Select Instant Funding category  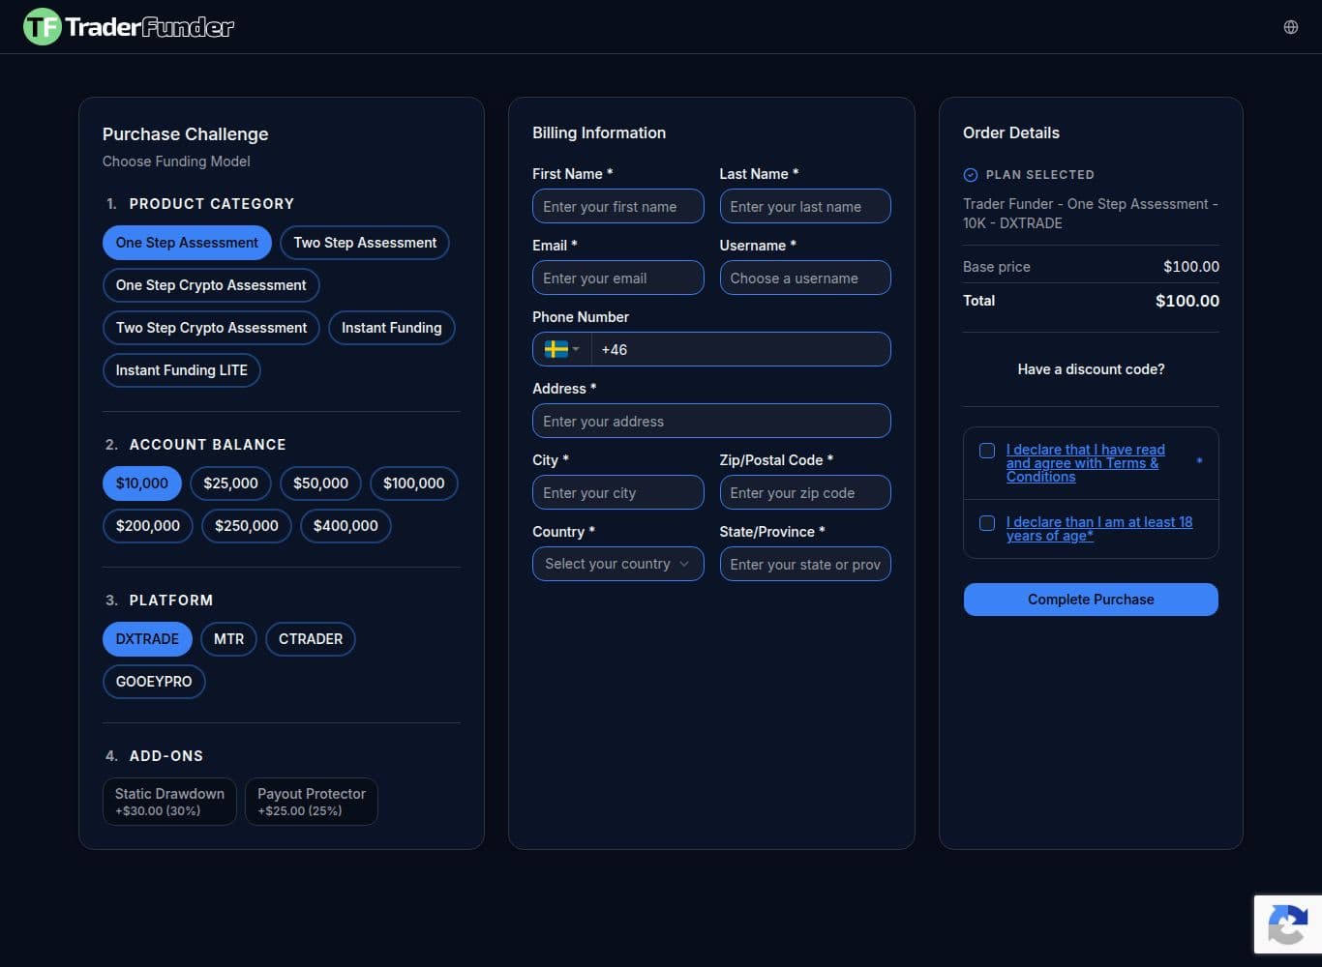[x=391, y=328]
